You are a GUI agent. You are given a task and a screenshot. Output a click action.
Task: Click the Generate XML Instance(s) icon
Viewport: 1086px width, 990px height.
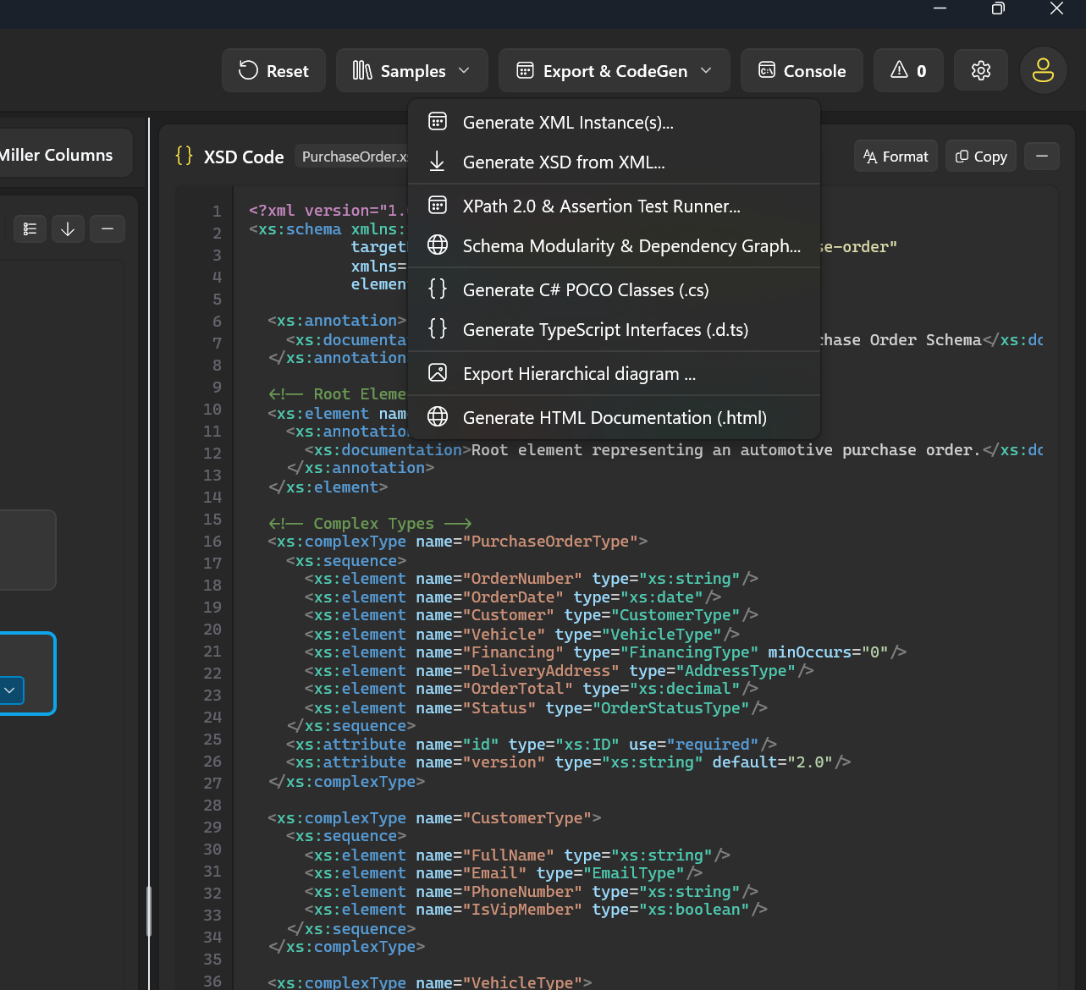point(438,122)
